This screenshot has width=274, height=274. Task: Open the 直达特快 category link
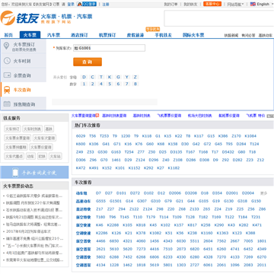tap(83, 209)
